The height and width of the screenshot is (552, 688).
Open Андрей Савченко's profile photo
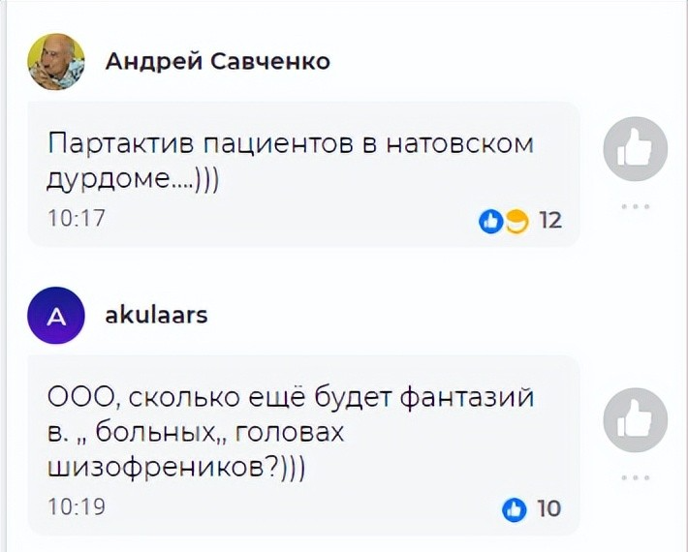tap(56, 62)
